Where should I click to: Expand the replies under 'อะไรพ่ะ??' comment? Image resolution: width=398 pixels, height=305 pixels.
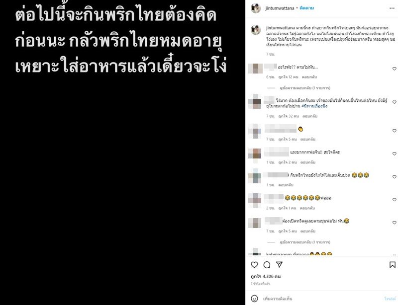coord(305,88)
